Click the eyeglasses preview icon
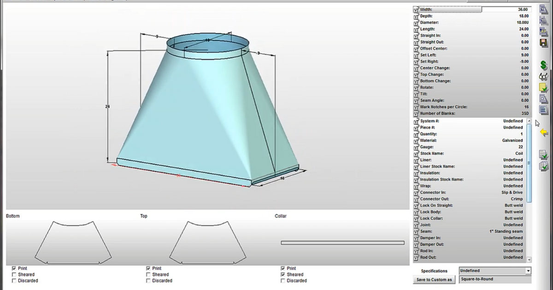The width and height of the screenshot is (553, 290). [x=544, y=76]
